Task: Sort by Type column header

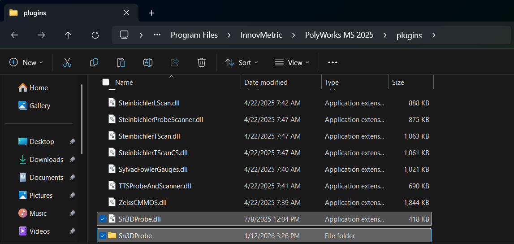Action: click(332, 83)
